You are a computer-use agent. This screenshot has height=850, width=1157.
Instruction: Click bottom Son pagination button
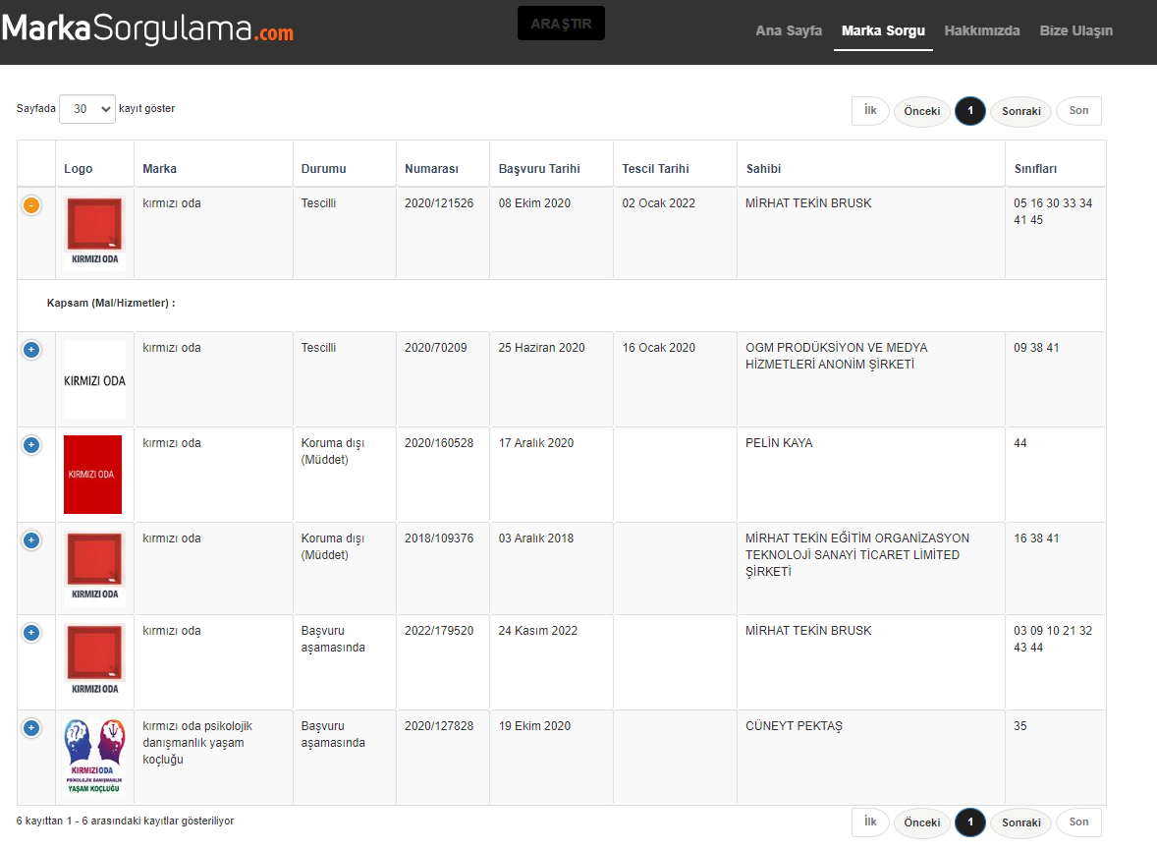[x=1078, y=822]
